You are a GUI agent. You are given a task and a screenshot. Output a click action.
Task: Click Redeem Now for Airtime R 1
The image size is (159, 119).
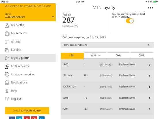pyautogui.click(x=127, y=76)
